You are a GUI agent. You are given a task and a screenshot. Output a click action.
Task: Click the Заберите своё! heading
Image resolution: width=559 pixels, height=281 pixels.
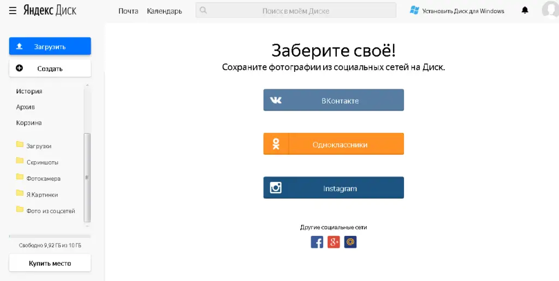[334, 51]
